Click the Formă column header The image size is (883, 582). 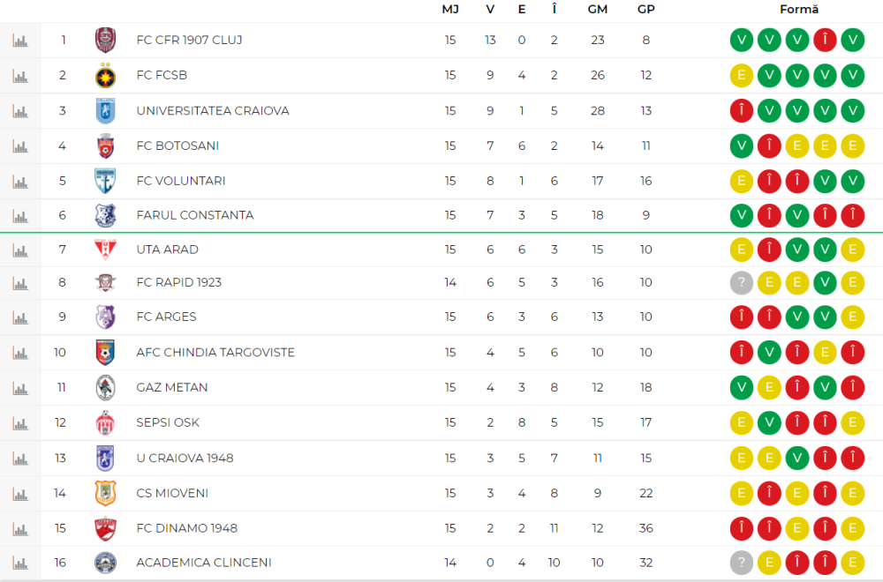pyautogui.click(x=799, y=9)
